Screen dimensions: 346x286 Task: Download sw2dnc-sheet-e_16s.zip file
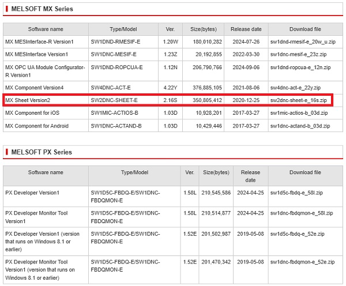click(298, 100)
